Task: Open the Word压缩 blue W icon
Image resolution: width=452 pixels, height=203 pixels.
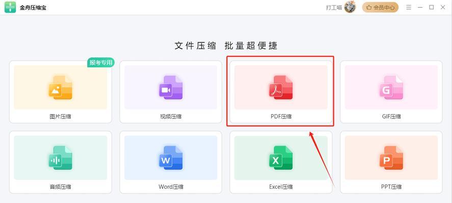Action: coord(171,158)
